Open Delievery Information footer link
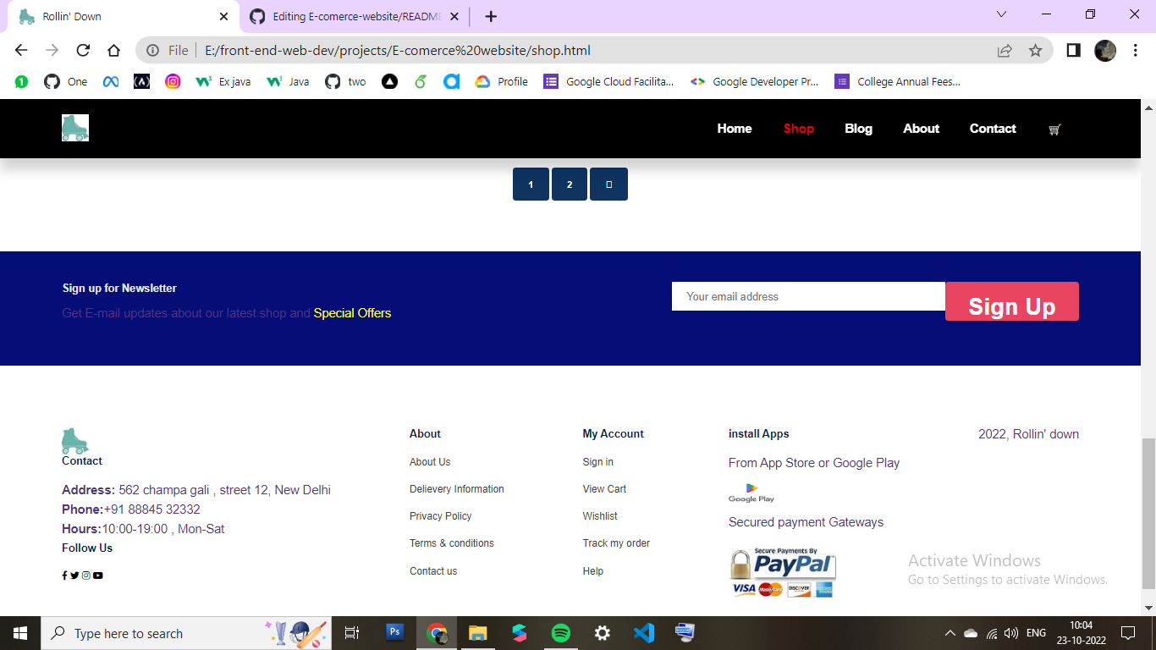This screenshot has height=650, width=1156. coord(456,489)
